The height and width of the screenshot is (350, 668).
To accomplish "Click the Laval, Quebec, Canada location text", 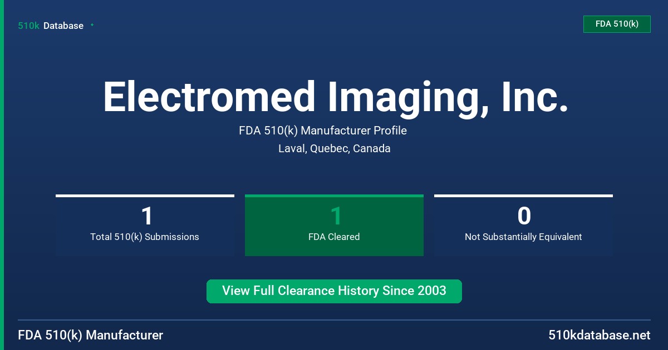I will [334, 148].
